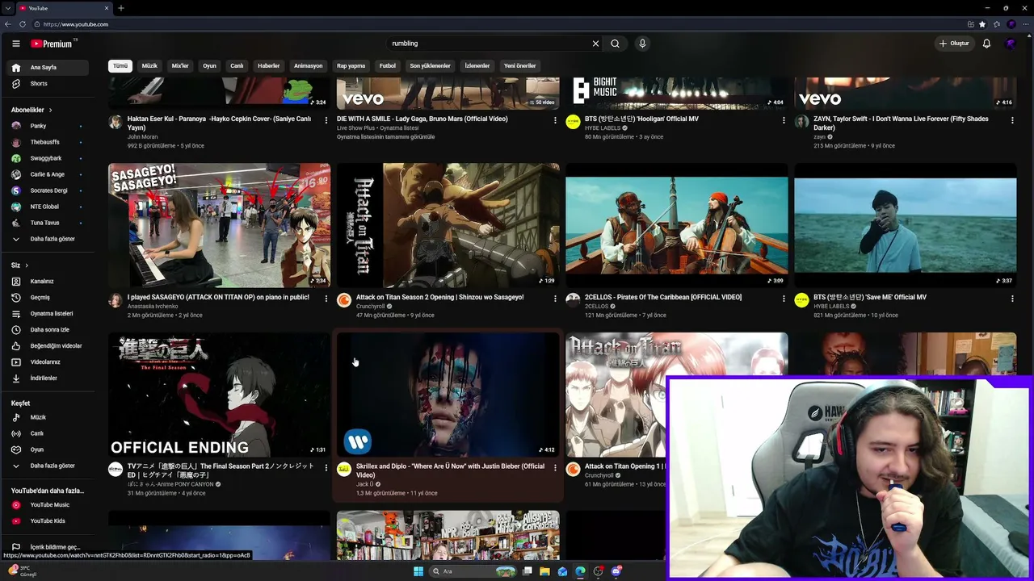Open the YouTube account avatar menu

point(1010,44)
